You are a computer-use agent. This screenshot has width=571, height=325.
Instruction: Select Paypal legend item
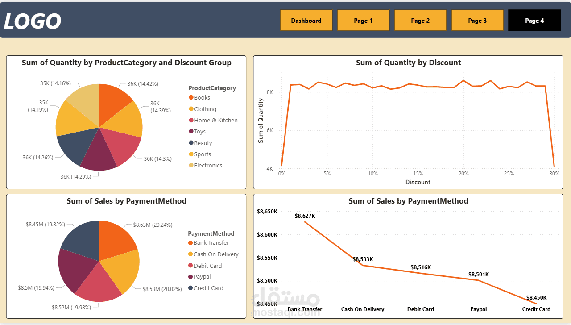[x=199, y=277]
